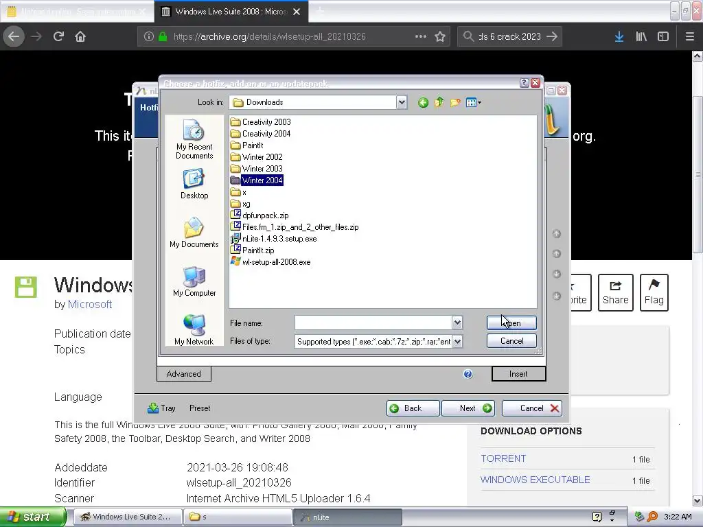
Task: Select PaintIt.zip file
Action: [x=253, y=250]
